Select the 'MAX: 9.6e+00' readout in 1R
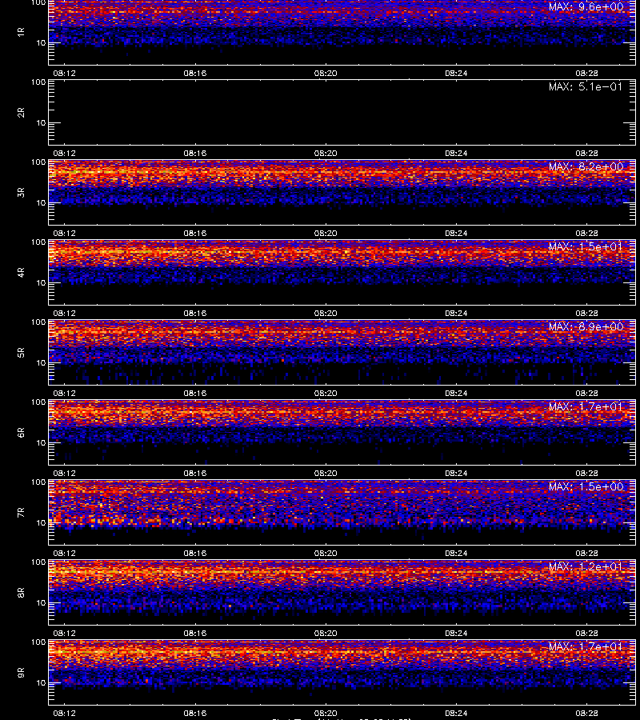 point(586,7)
